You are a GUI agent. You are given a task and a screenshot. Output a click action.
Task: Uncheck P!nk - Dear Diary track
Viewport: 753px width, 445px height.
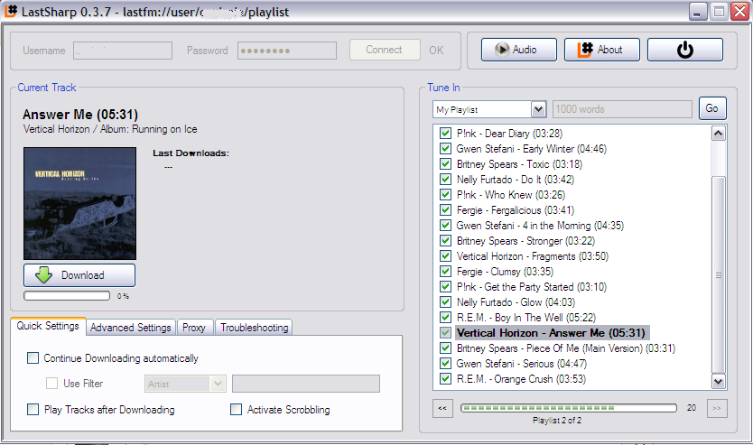pyautogui.click(x=446, y=133)
